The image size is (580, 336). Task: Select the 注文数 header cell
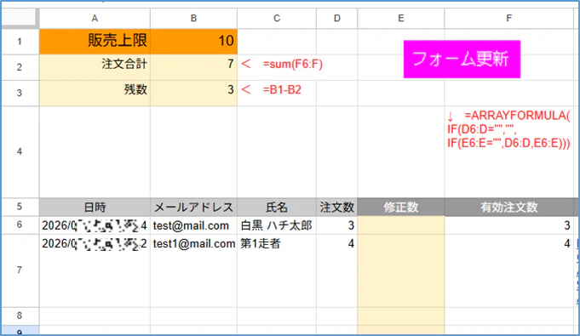pos(337,207)
